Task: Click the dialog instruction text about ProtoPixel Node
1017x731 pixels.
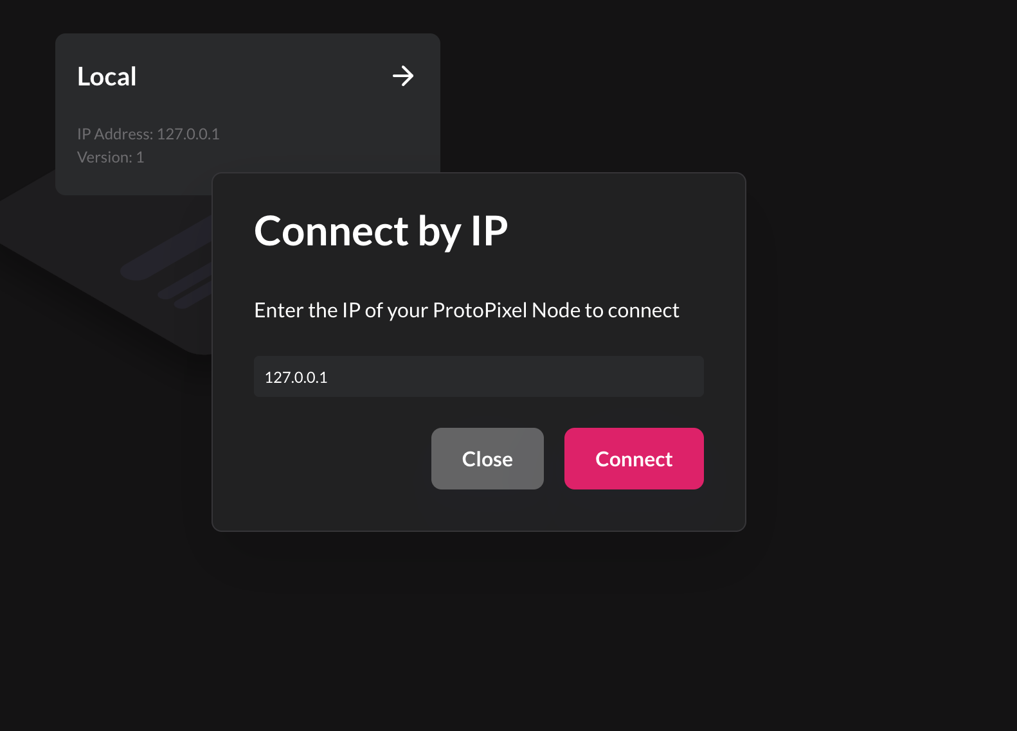Action: tap(466, 310)
